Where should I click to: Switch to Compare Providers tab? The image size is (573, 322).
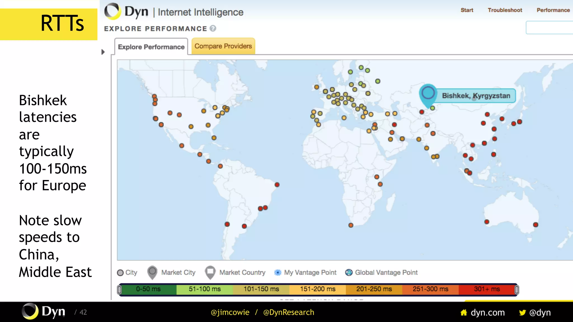(223, 46)
